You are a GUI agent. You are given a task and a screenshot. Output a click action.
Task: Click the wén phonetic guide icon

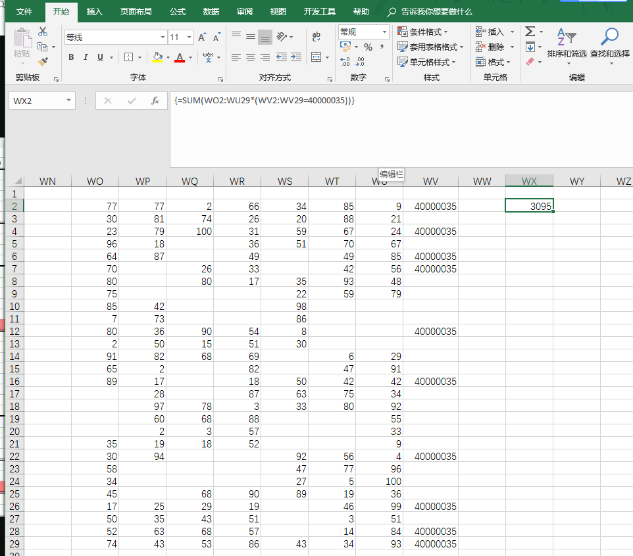(x=209, y=57)
